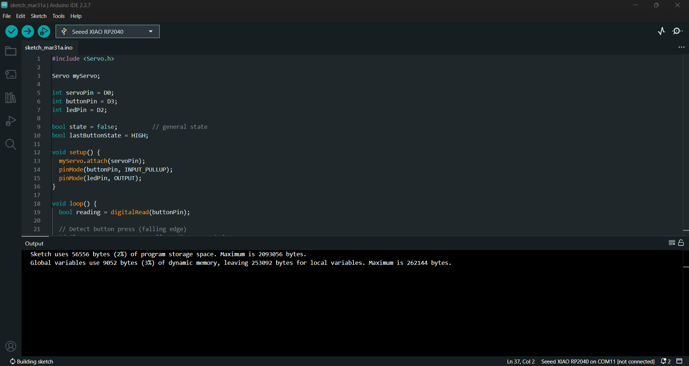Click the Arduino IDE title bar app icon

tap(4, 5)
